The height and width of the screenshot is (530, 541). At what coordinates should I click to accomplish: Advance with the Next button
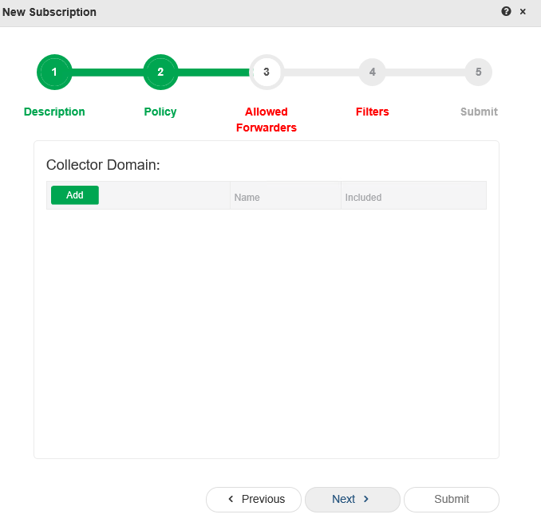[353, 500]
